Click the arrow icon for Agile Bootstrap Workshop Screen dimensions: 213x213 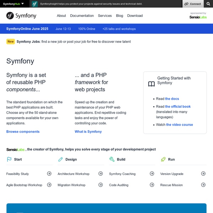pos(49,185)
